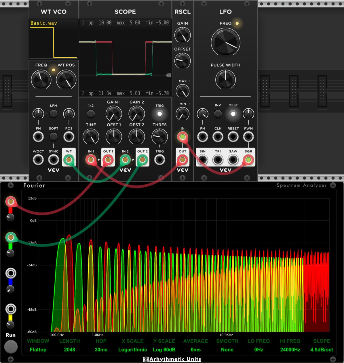Image resolution: width=344 pixels, height=363 pixels.
Task: Click the green input jack on Fourier
Action: [x=11, y=237]
